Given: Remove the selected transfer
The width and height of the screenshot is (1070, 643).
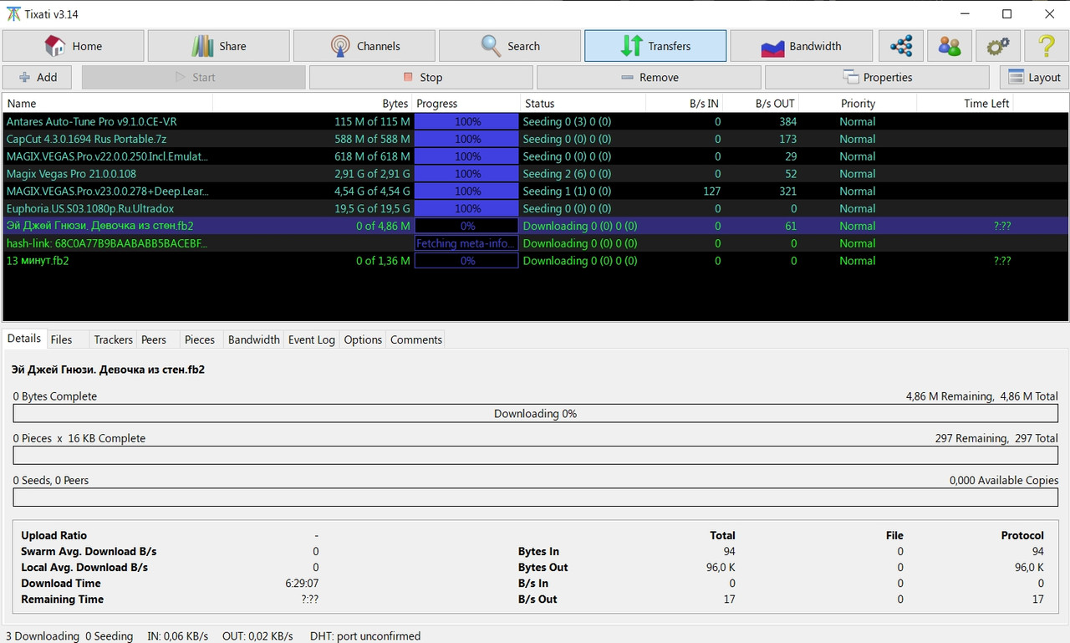Looking at the screenshot, I should click(x=649, y=77).
